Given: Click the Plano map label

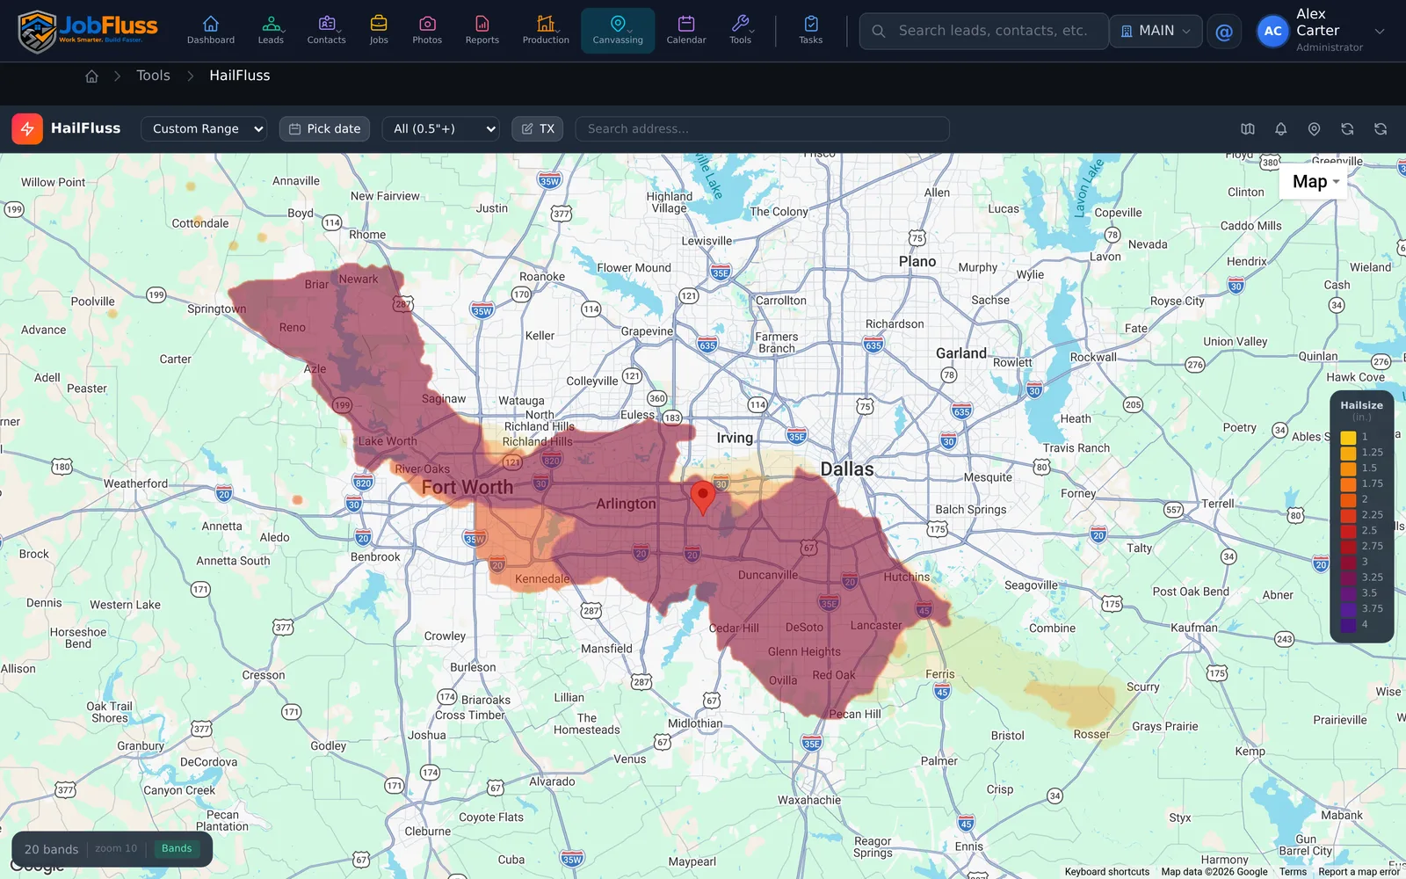Looking at the screenshot, I should click(917, 262).
